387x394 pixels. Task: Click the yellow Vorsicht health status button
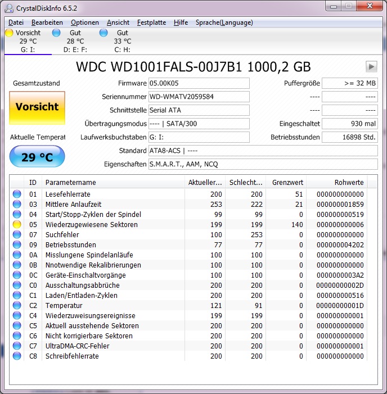point(37,108)
